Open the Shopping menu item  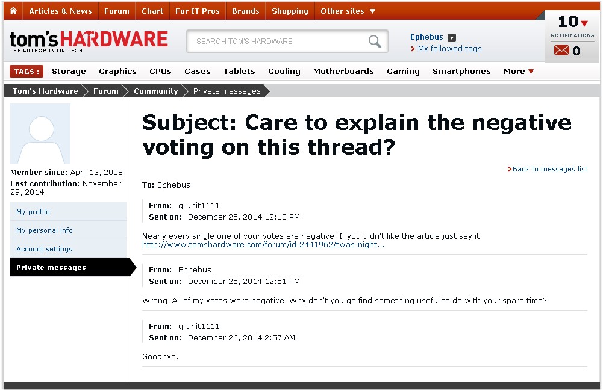290,11
